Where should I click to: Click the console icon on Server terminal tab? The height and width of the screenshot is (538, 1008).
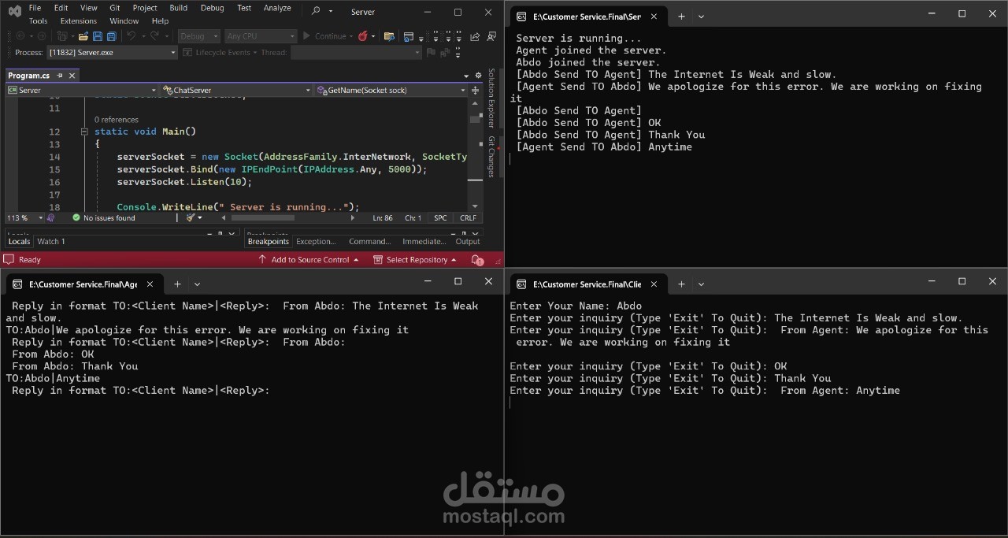coord(521,17)
